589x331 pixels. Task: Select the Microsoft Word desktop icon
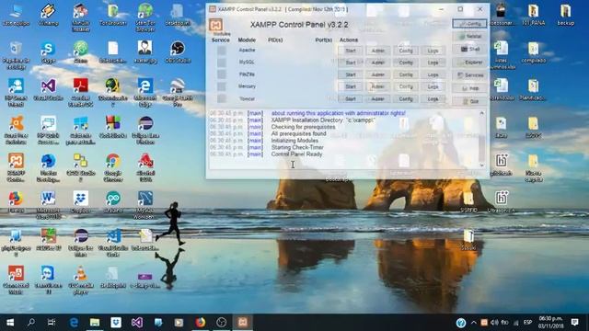48,204
